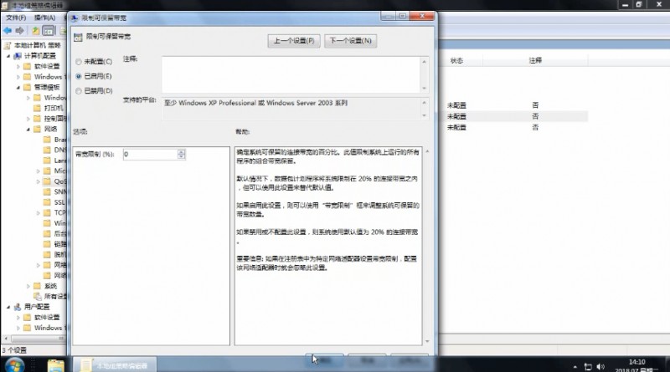The image size is (670, 372).
Task: Collapse the 网络 folder under 管理模板
Action: click(28, 130)
